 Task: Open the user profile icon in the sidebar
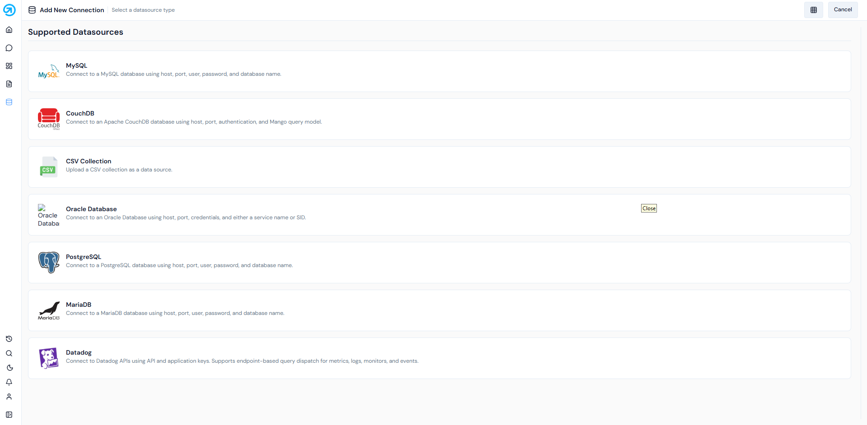9,397
